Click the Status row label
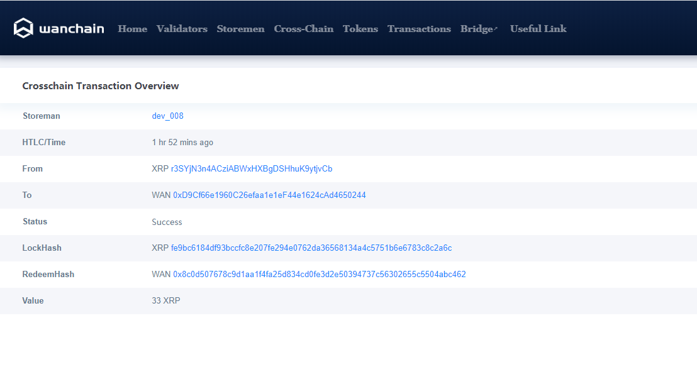697x367 pixels. coord(35,222)
